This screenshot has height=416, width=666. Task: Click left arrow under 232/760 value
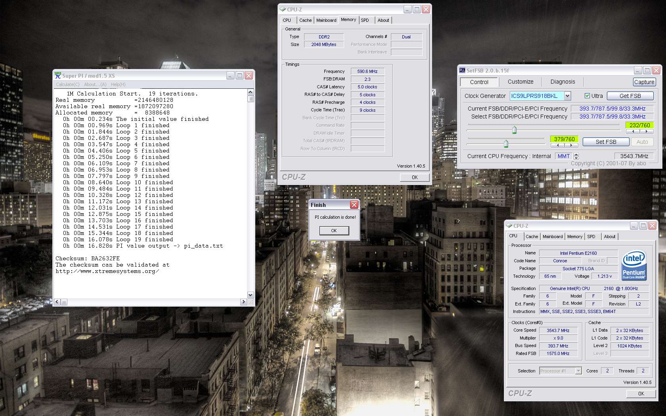tap(633, 131)
